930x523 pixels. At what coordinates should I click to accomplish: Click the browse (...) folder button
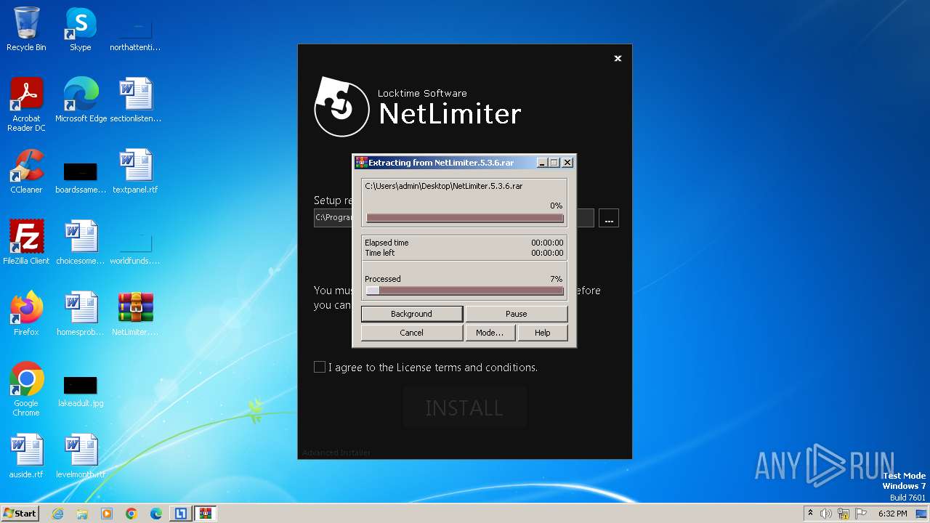click(609, 218)
